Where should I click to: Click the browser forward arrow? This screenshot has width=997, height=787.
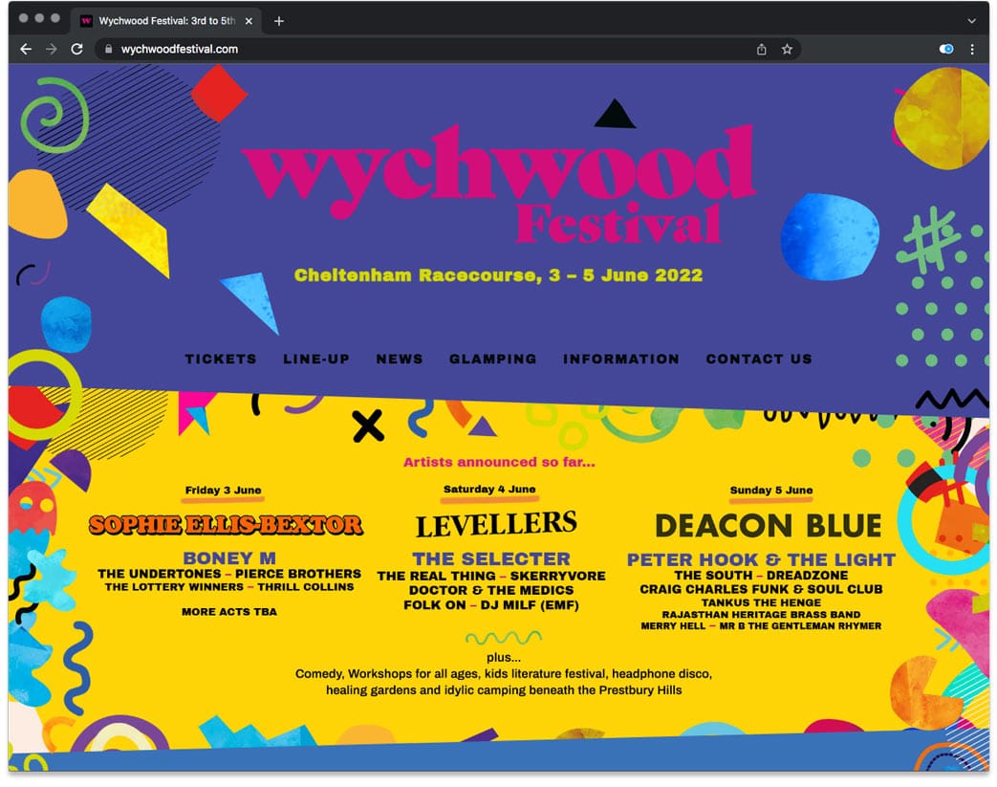[x=52, y=49]
